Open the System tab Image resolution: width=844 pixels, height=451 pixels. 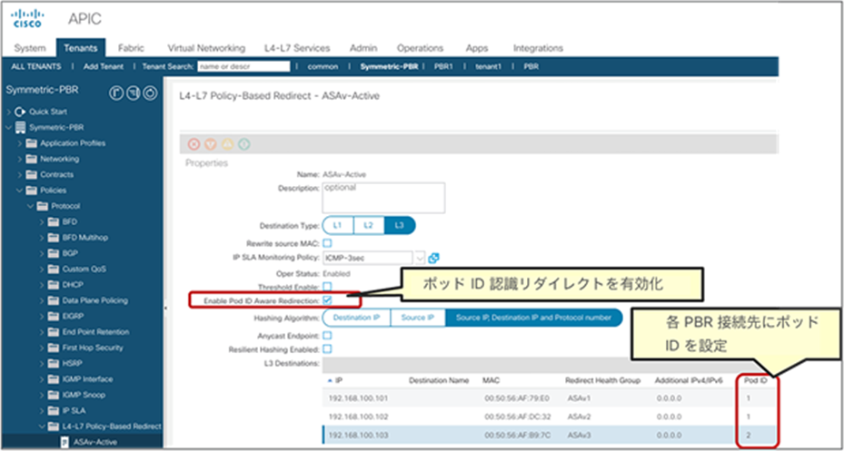pos(30,48)
